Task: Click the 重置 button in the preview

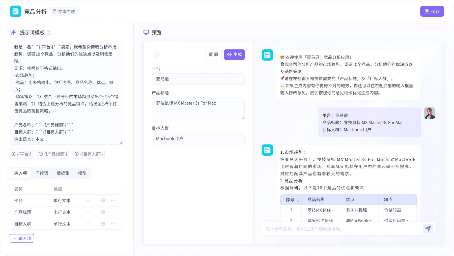Action: click(x=213, y=54)
